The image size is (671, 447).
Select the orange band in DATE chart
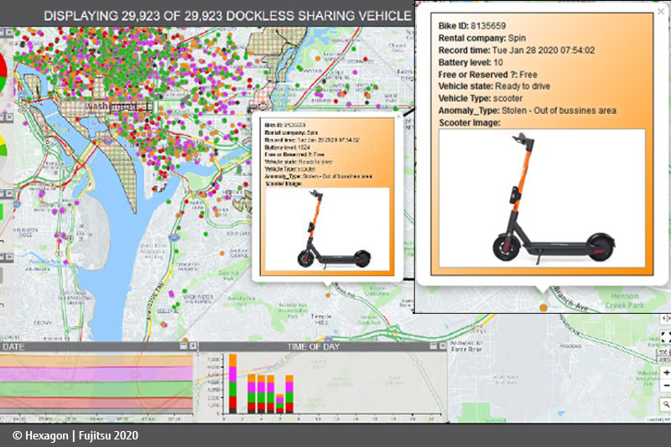[x=96, y=361]
